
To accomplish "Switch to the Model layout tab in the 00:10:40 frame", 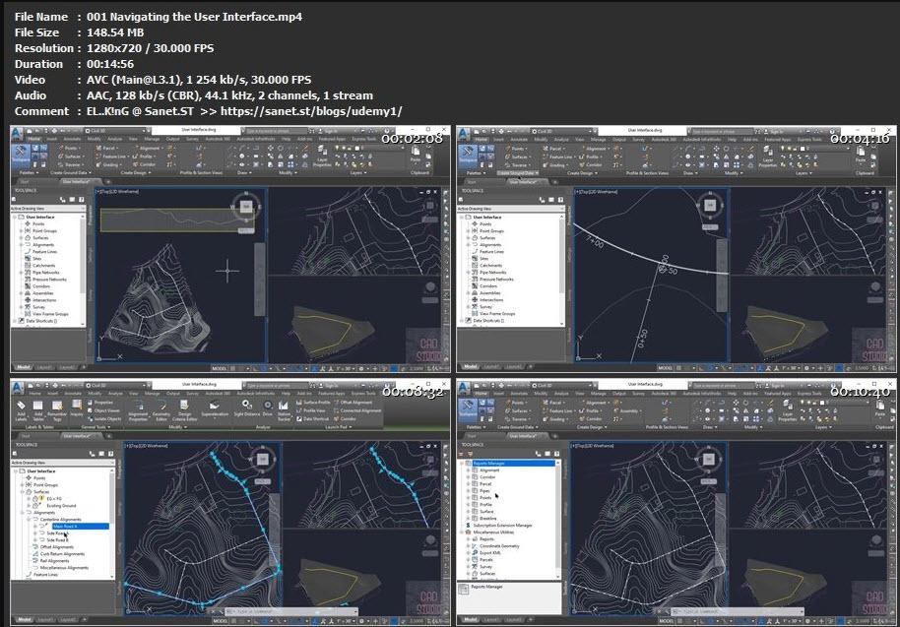I will point(470,619).
